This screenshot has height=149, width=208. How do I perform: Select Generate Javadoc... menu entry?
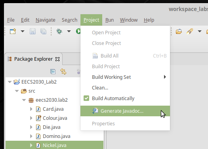[125, 111]
